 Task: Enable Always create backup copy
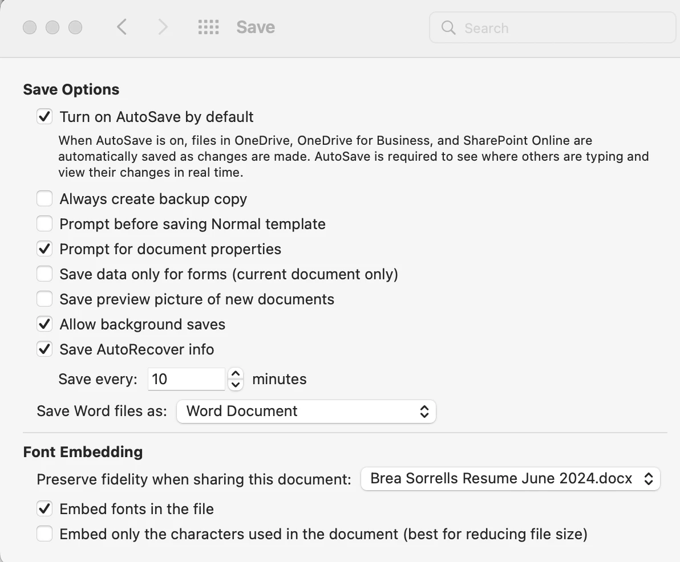pos(44,198)
